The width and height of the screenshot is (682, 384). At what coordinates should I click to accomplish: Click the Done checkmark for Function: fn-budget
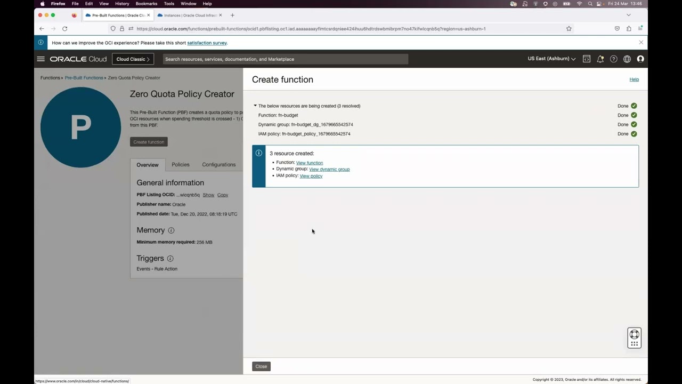click(x=634, y=115)
